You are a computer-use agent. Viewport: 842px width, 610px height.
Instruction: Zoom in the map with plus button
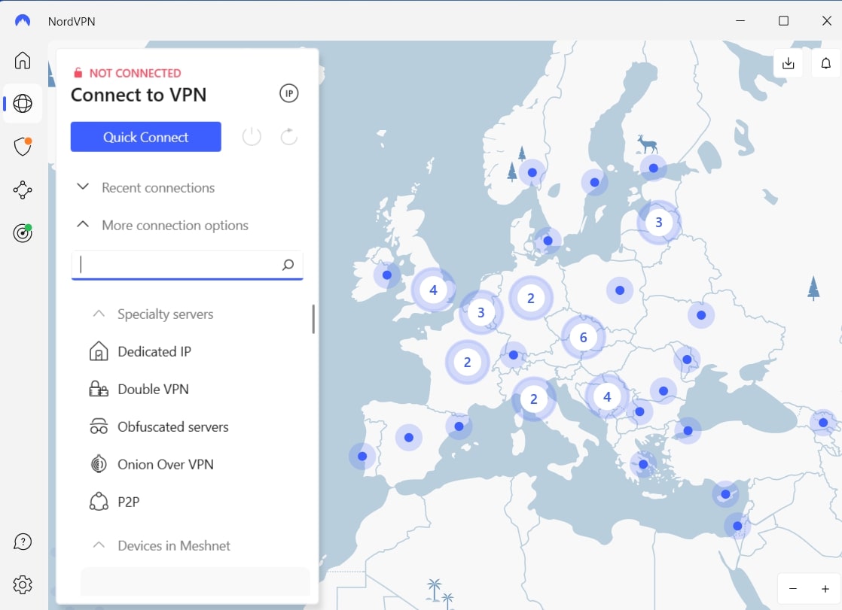(825, 588)
